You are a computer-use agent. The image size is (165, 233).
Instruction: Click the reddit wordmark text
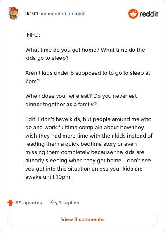148,14
